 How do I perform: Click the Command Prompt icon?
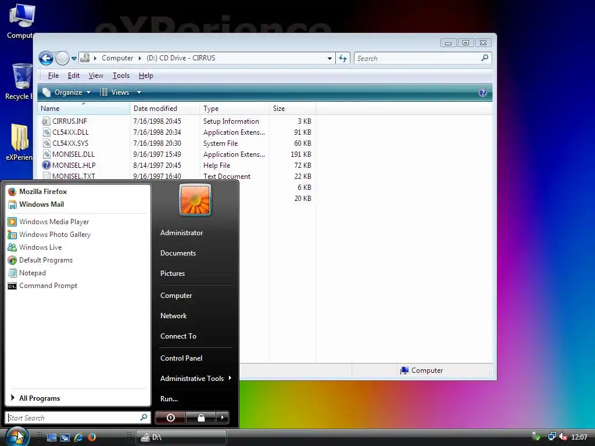(x=12, y=286)
